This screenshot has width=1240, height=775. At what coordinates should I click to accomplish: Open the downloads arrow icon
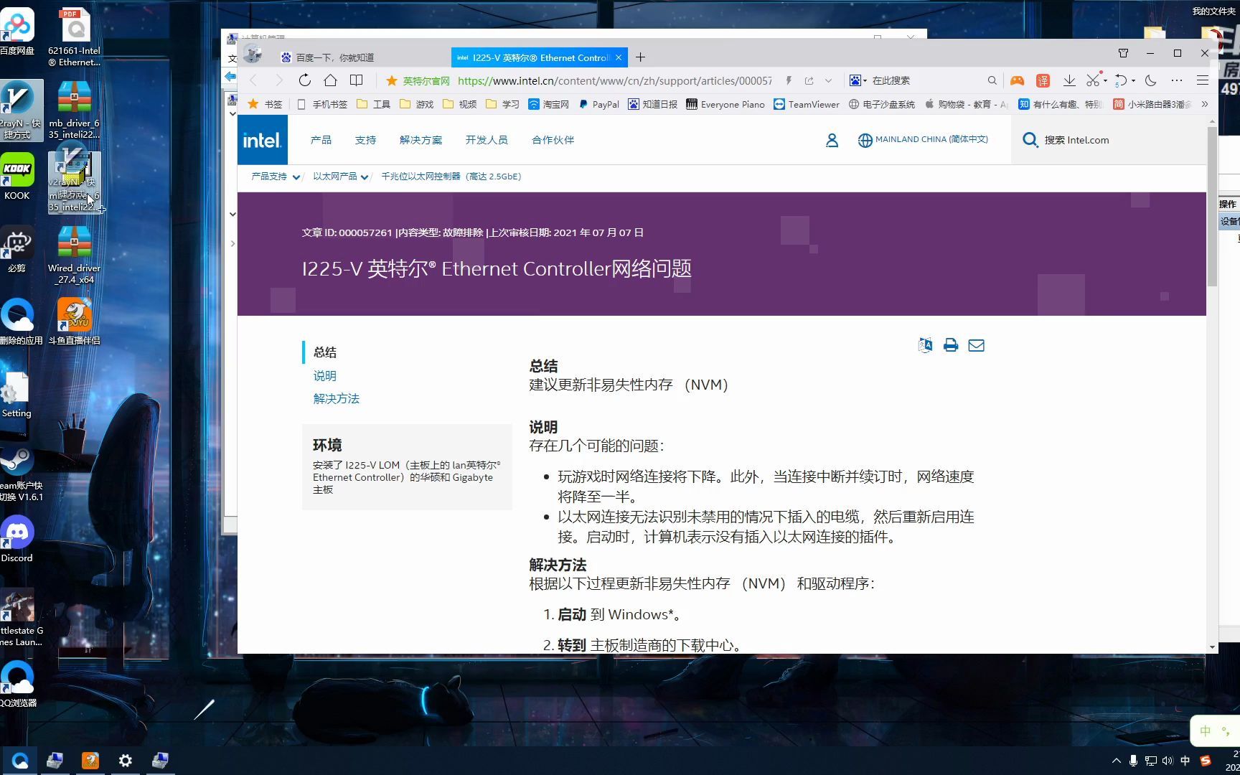[x=1069, y=80]
